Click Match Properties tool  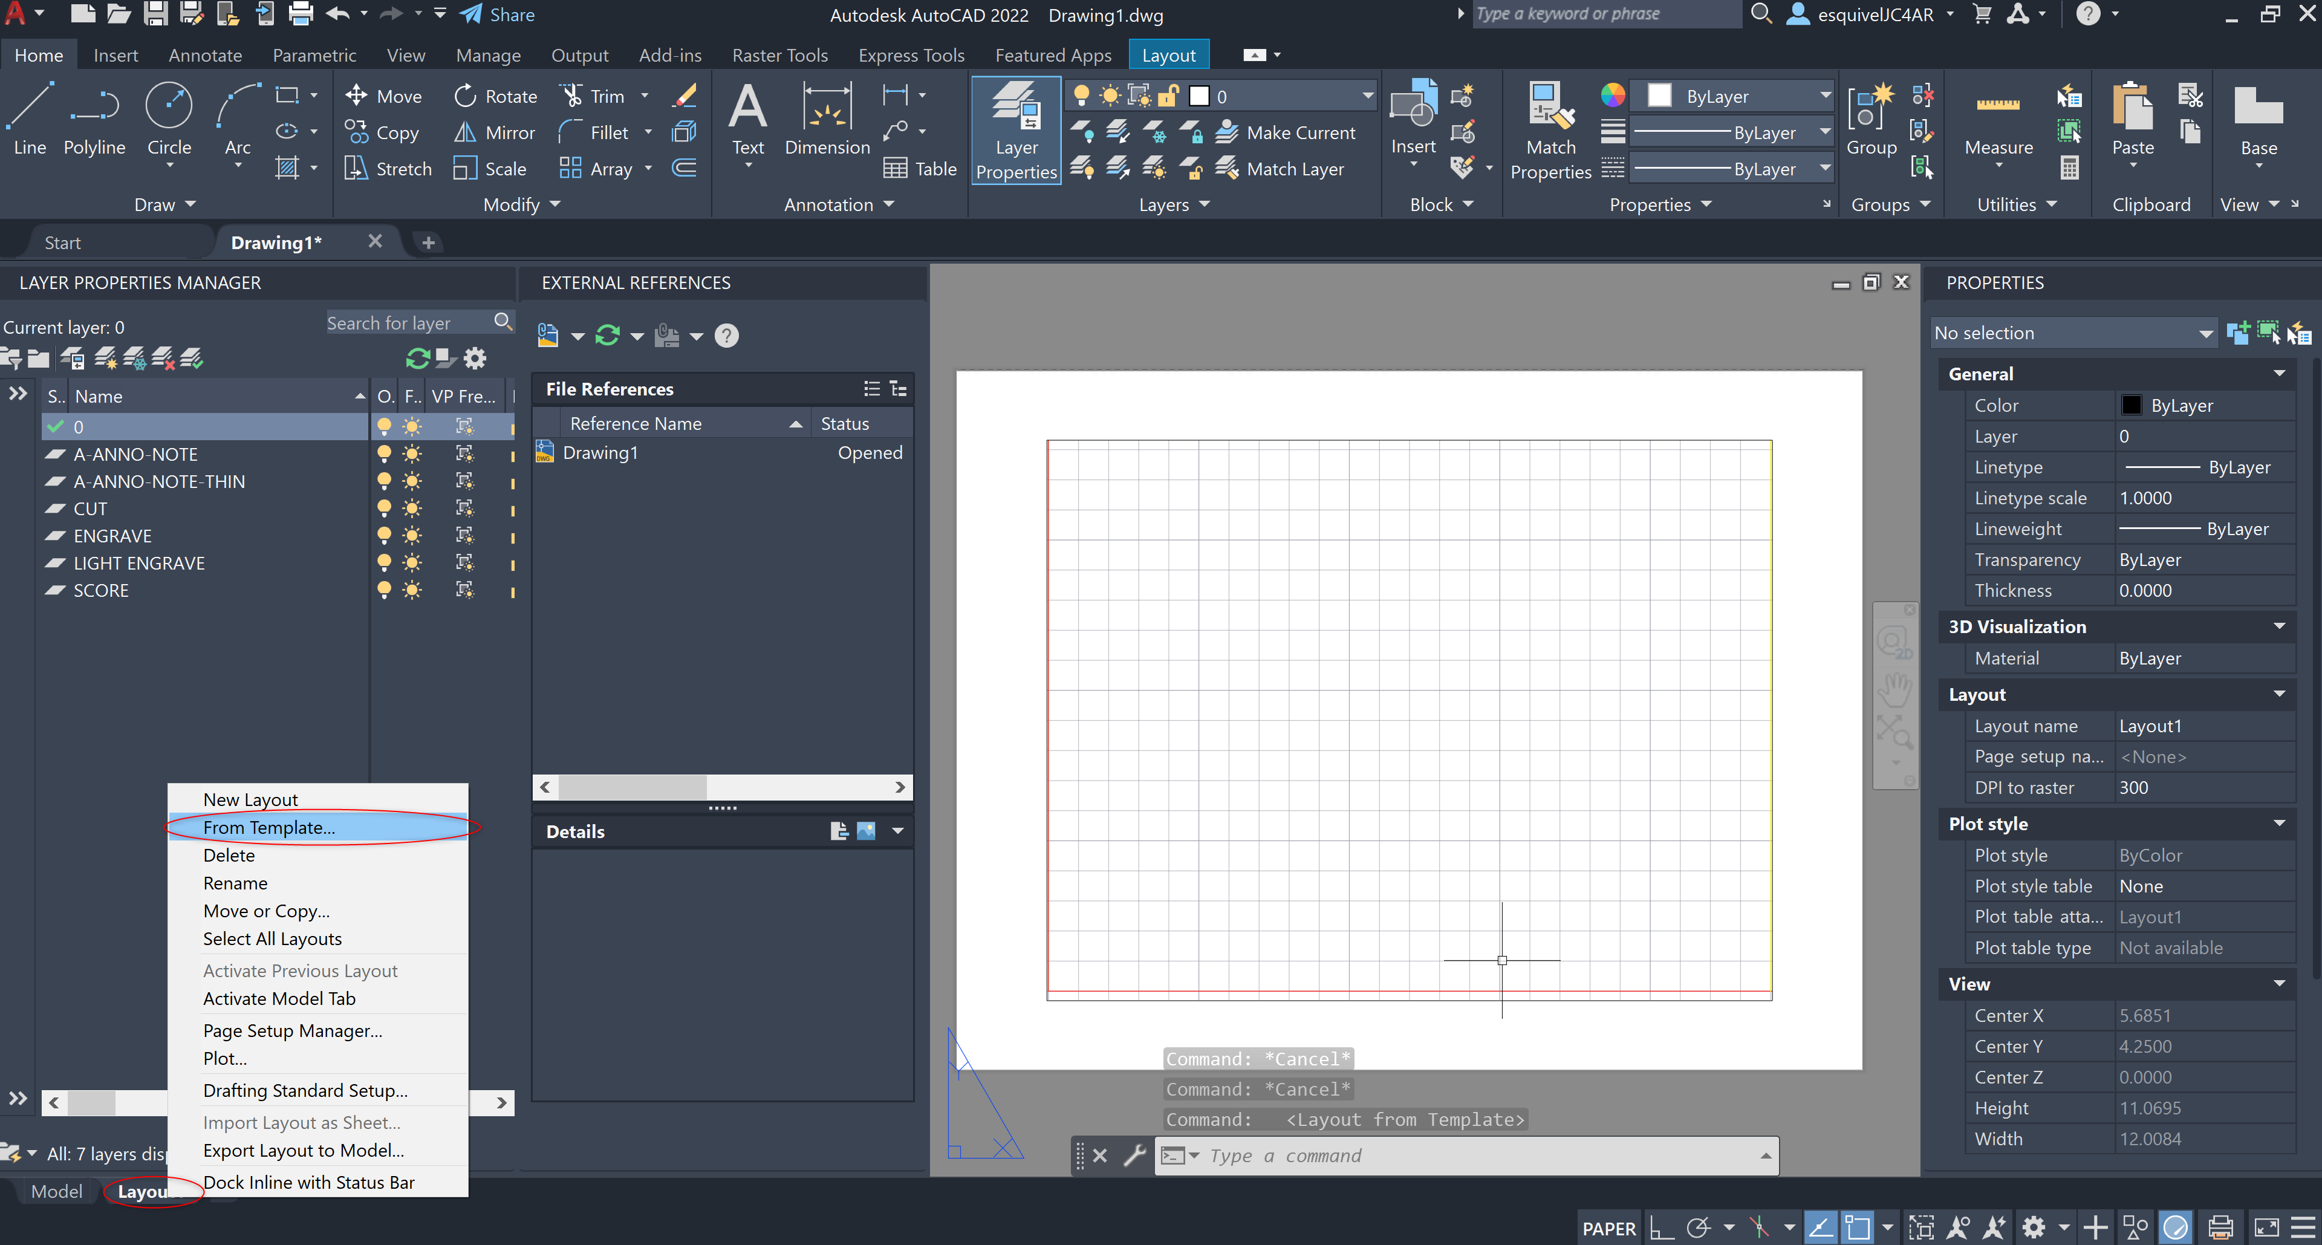point(1550,131)
